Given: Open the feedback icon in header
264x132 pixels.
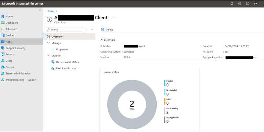Looking at the screenshot, I should tap(256, 4).
